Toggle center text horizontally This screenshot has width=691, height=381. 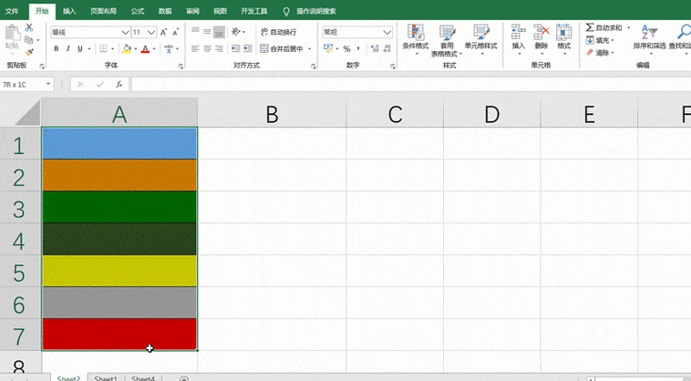(207, 48)
